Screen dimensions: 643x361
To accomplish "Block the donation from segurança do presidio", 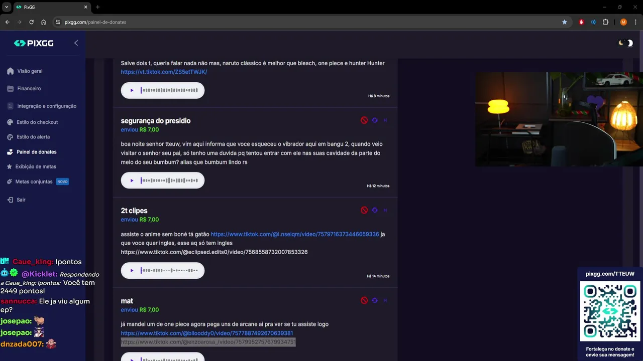I will pos(364,120).
